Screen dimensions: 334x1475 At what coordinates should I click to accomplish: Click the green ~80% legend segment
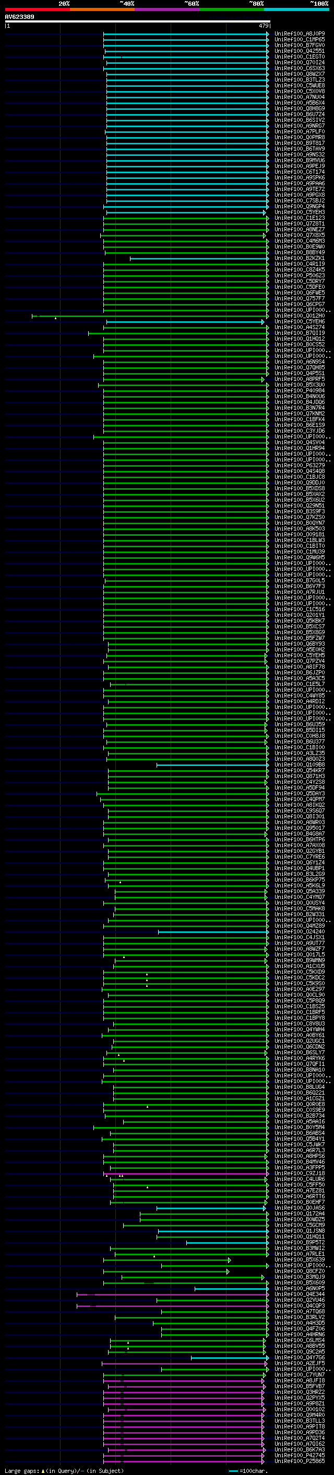[x=232, y=9]
